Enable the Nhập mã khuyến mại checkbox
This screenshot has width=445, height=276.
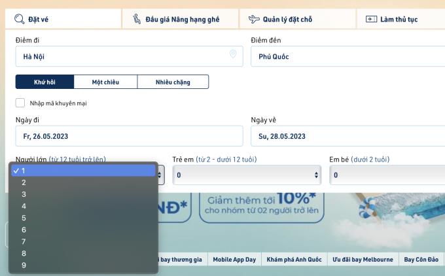pos(20,103)
